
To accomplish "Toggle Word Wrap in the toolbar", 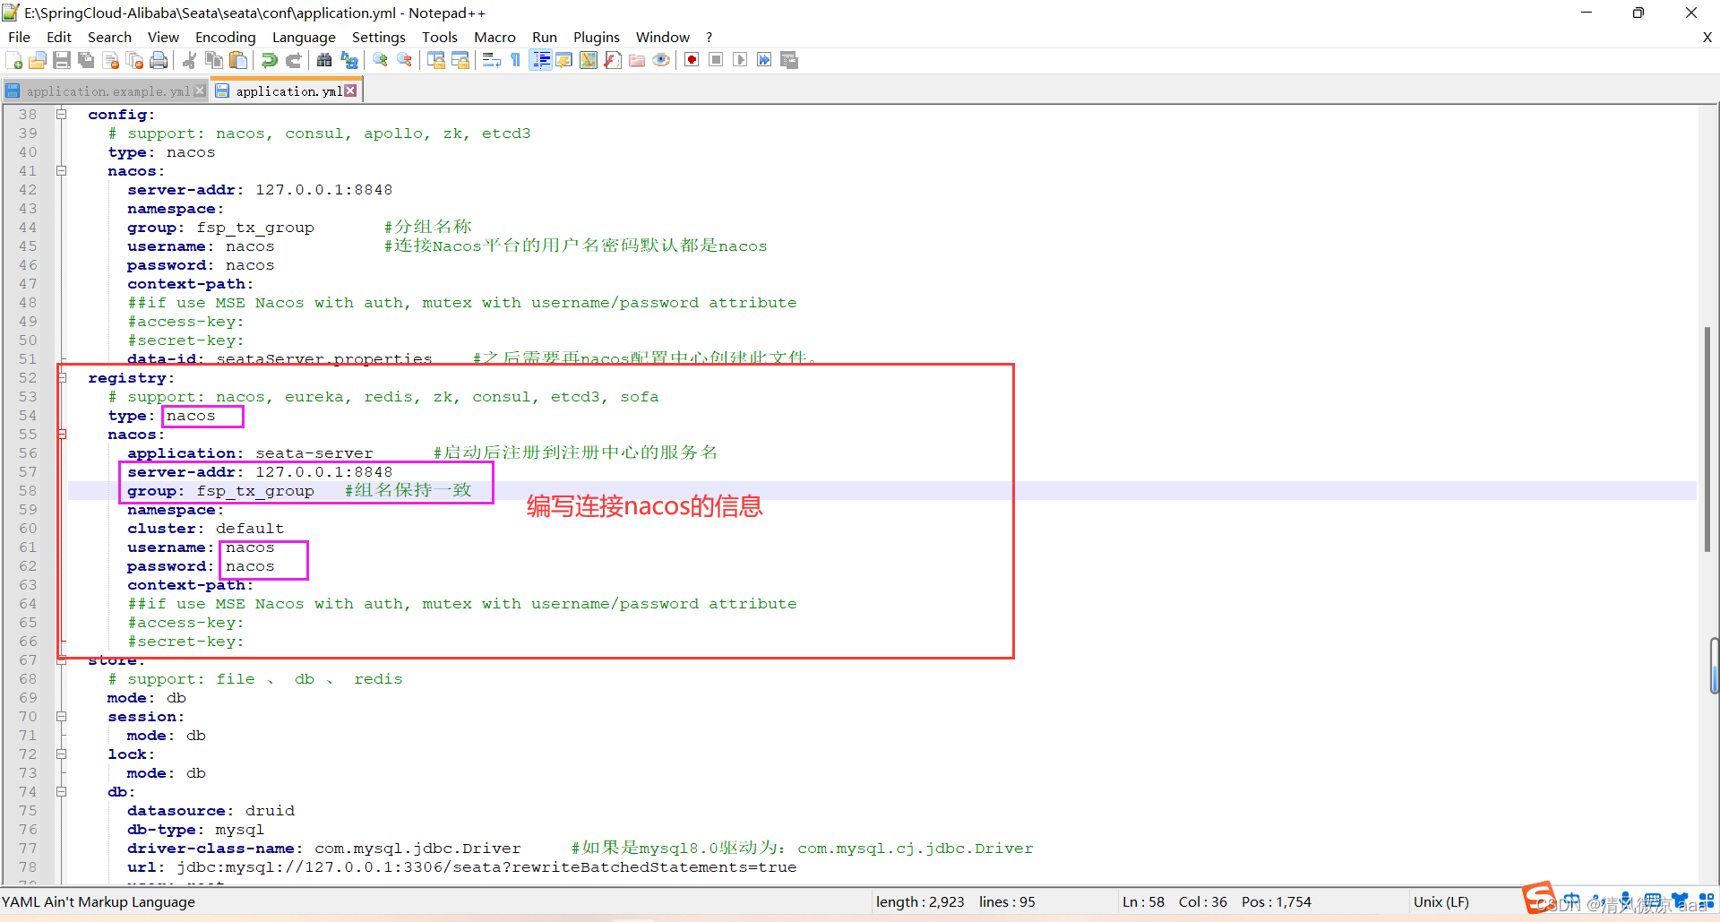I will coord(491,60).
